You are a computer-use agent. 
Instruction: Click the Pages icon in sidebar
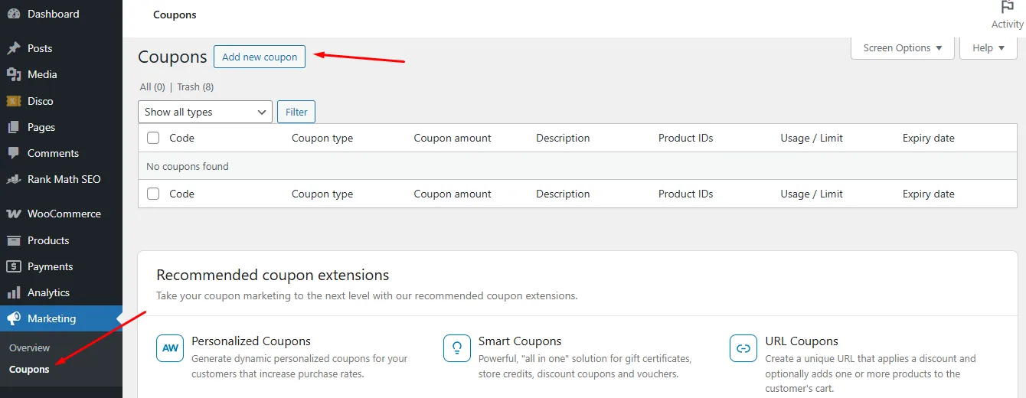13,127
